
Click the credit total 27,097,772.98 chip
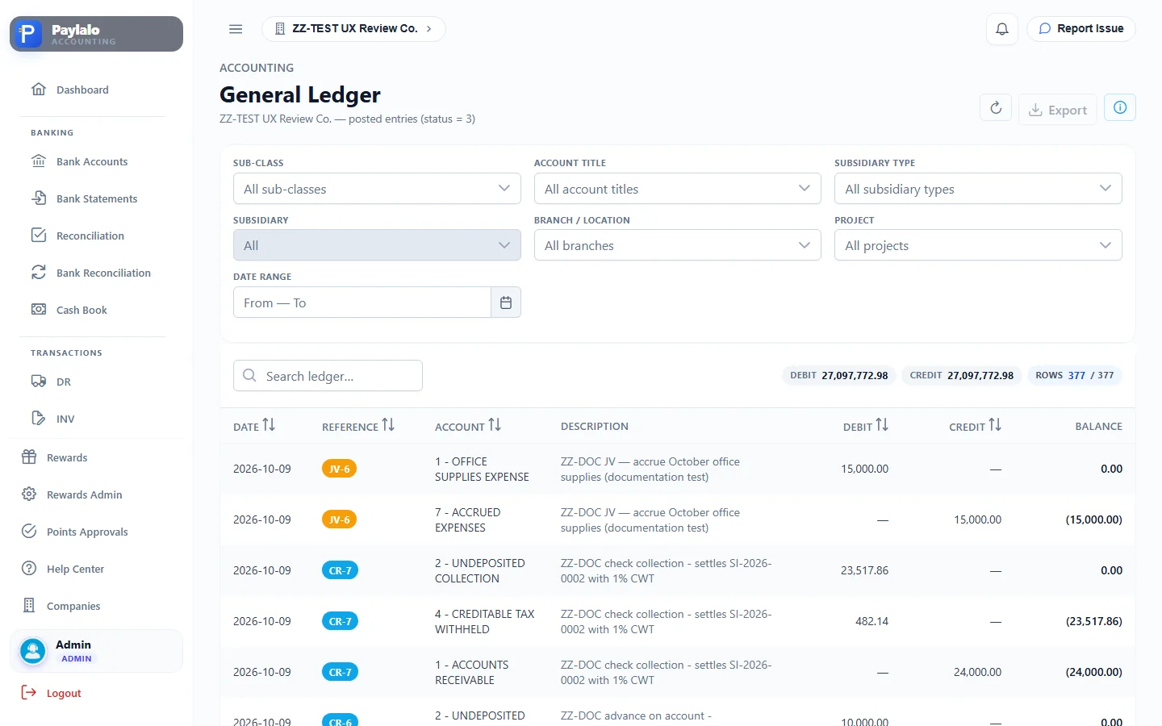point(961,375)
